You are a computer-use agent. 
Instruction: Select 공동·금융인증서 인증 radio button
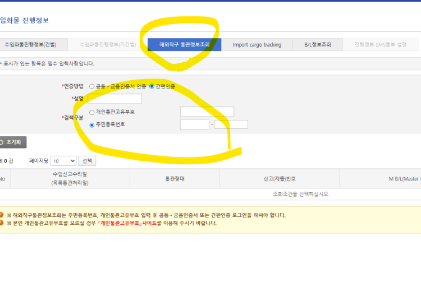tap(92, 86)
